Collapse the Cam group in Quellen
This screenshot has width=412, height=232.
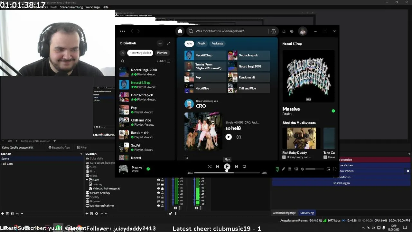[x=87, y=180]
